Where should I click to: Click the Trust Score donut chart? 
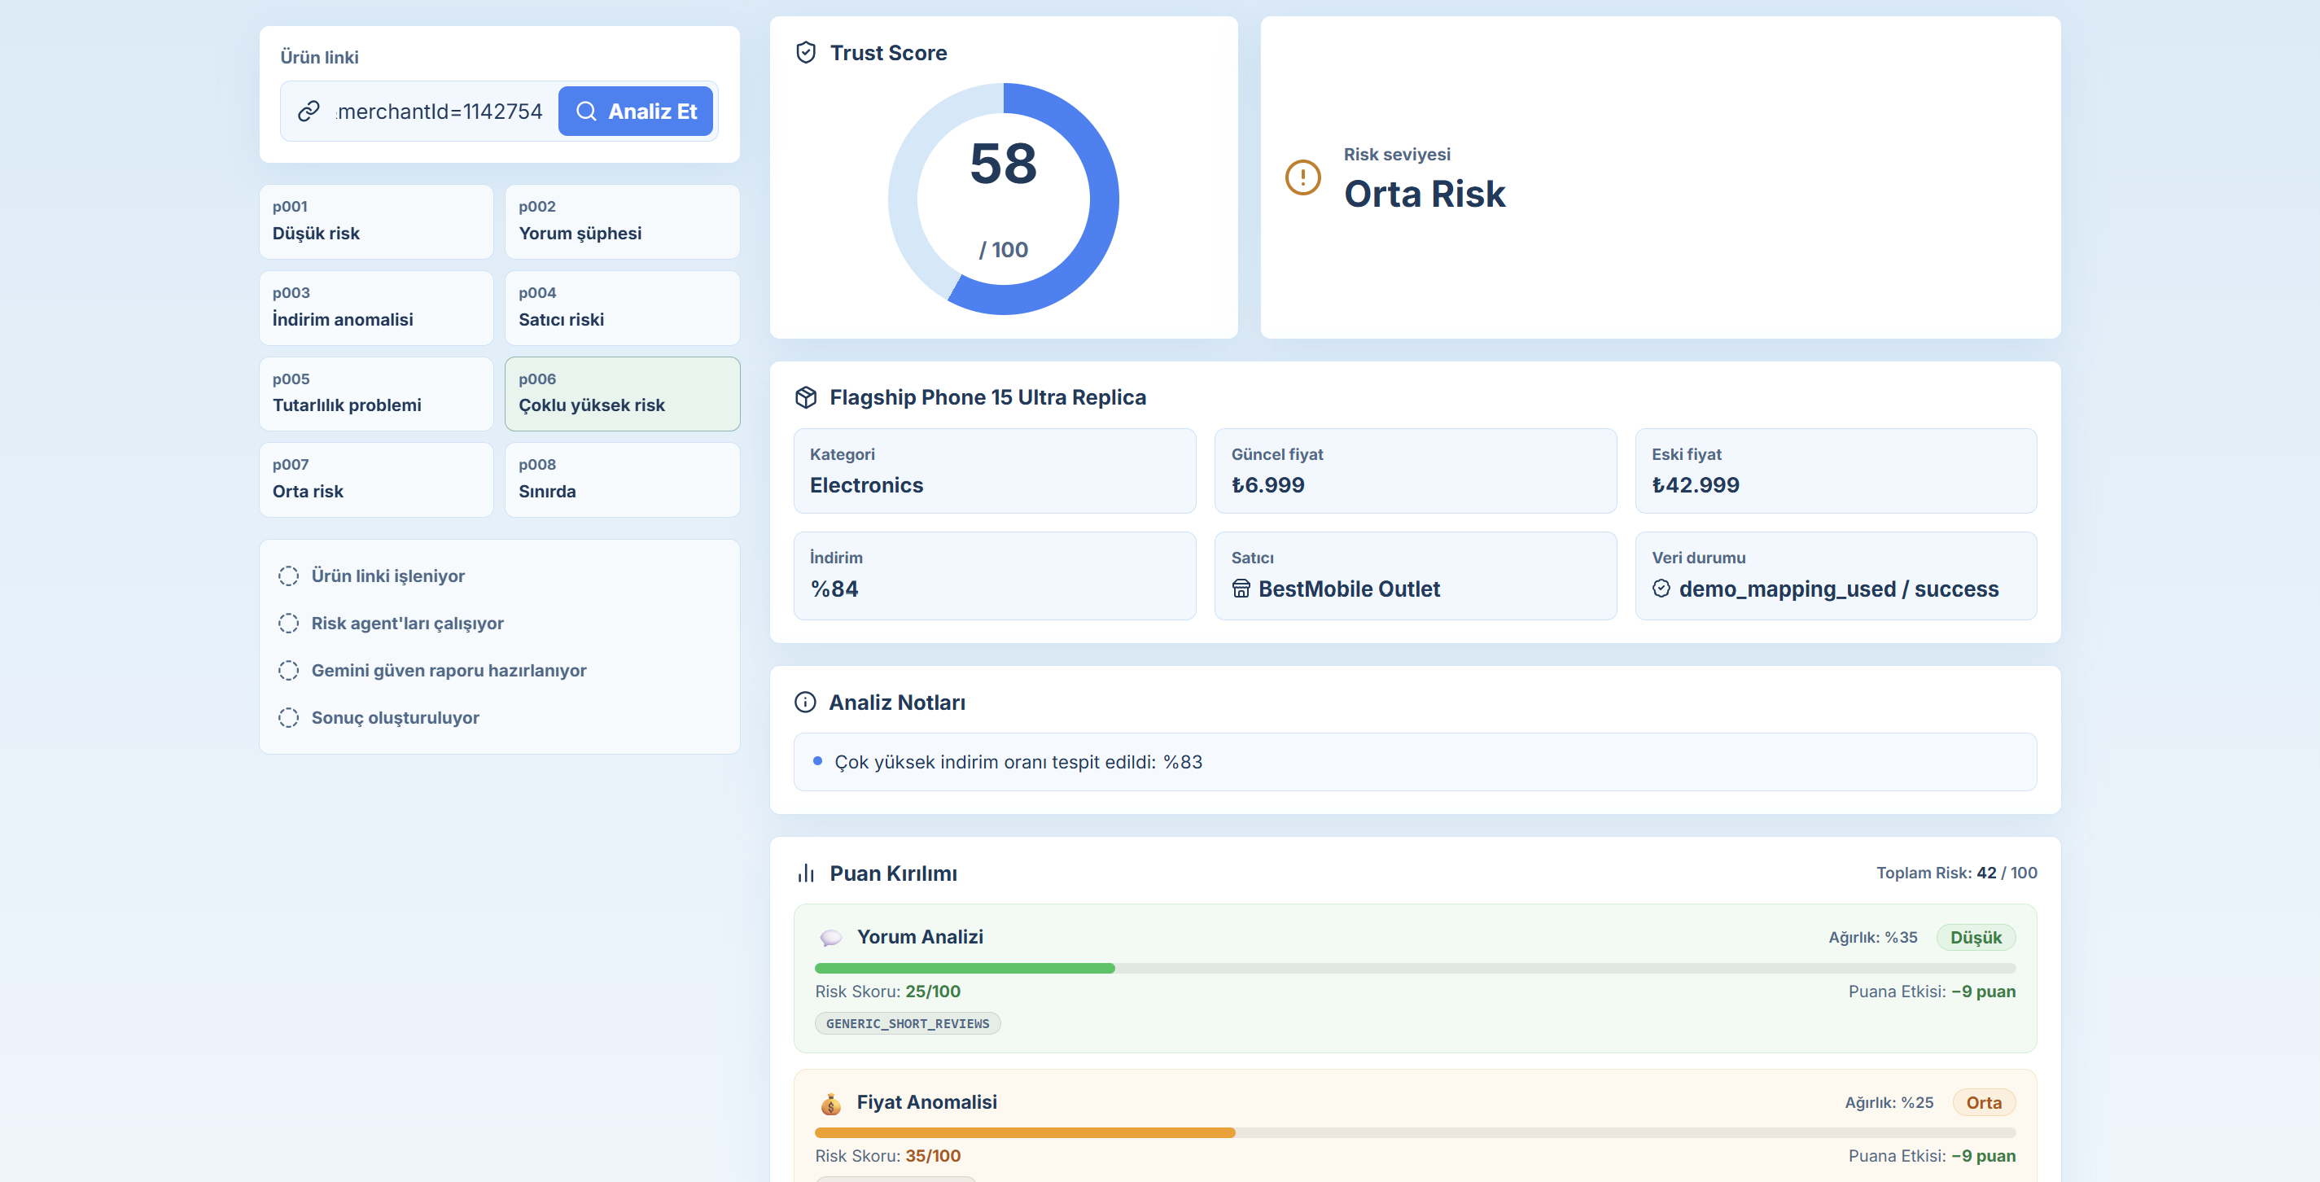(x=1003, y=199)
